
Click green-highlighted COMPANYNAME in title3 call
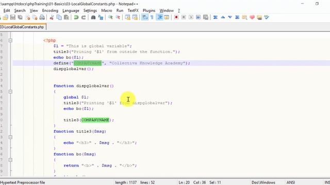click(x=95, y=120)
